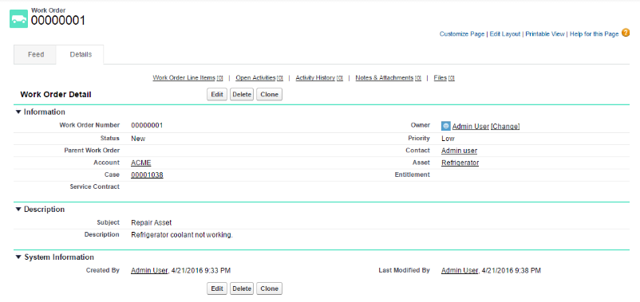Screen dimensions: 640x302
Task: Switch to the Feed tab
Action: pos(36,54)
